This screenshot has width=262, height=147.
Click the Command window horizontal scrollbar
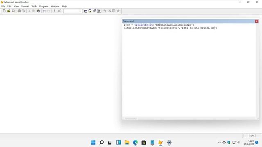131,118
